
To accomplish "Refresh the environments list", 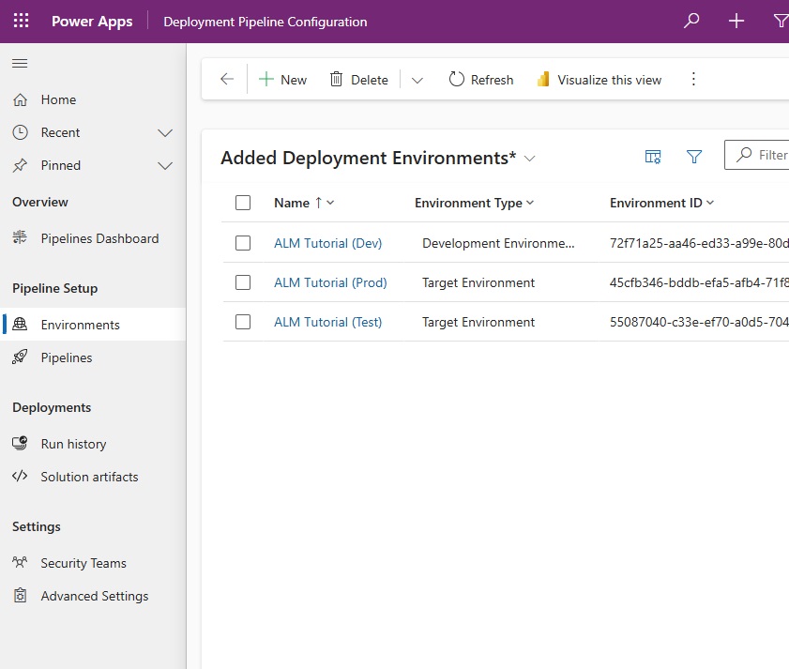I will (x=481, y=80).
